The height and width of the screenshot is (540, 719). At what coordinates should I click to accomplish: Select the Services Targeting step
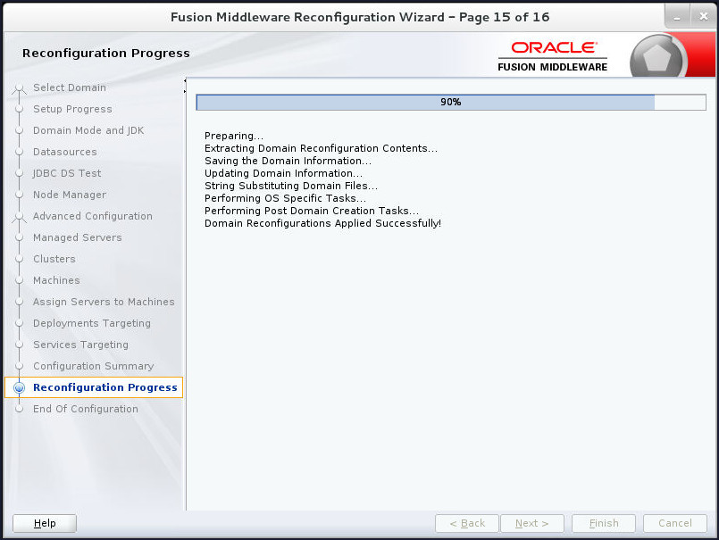pyautogui.click(x=80, y=345)
